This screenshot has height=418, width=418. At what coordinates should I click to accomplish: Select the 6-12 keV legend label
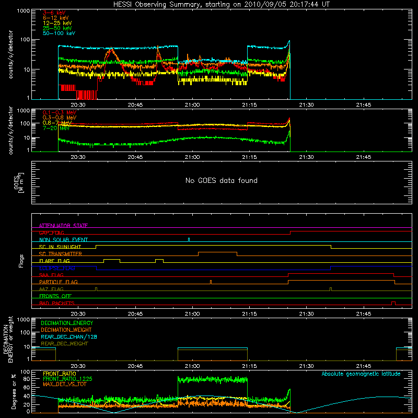click(56, 18)
